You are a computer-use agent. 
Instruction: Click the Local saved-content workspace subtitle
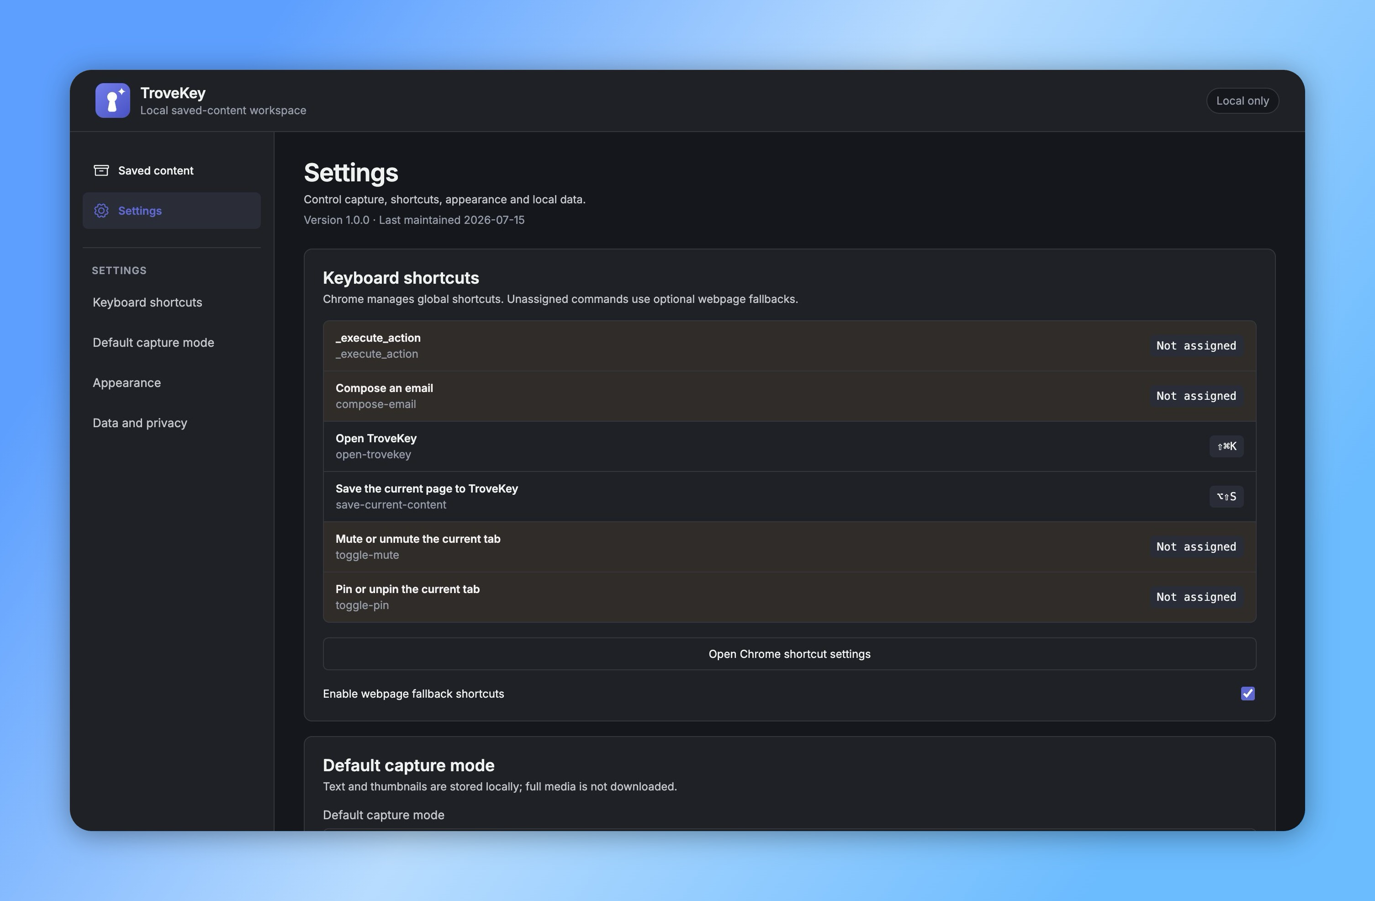pos(223,111)
